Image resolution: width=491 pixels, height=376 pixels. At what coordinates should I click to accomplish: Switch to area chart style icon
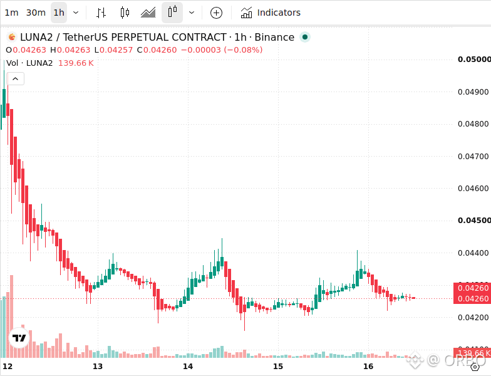(x=148, y=13)
